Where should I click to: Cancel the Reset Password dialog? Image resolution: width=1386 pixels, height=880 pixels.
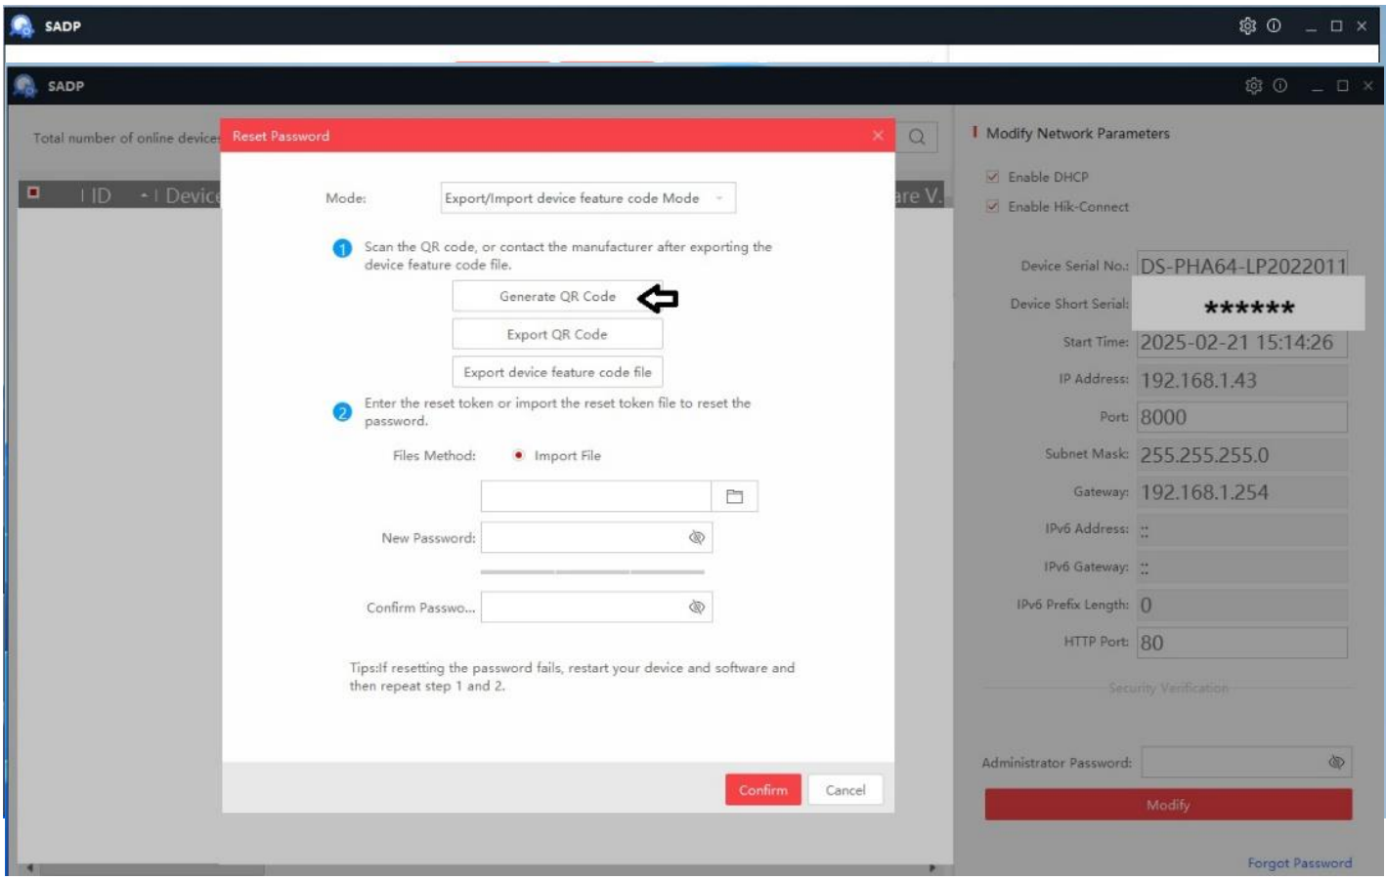(845, 789)
